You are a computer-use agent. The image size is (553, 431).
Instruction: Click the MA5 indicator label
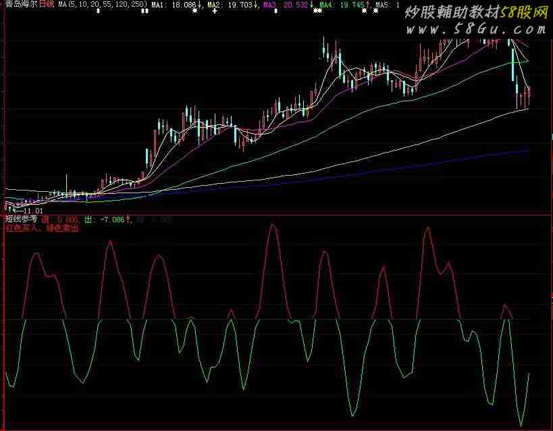click(385, 5)
